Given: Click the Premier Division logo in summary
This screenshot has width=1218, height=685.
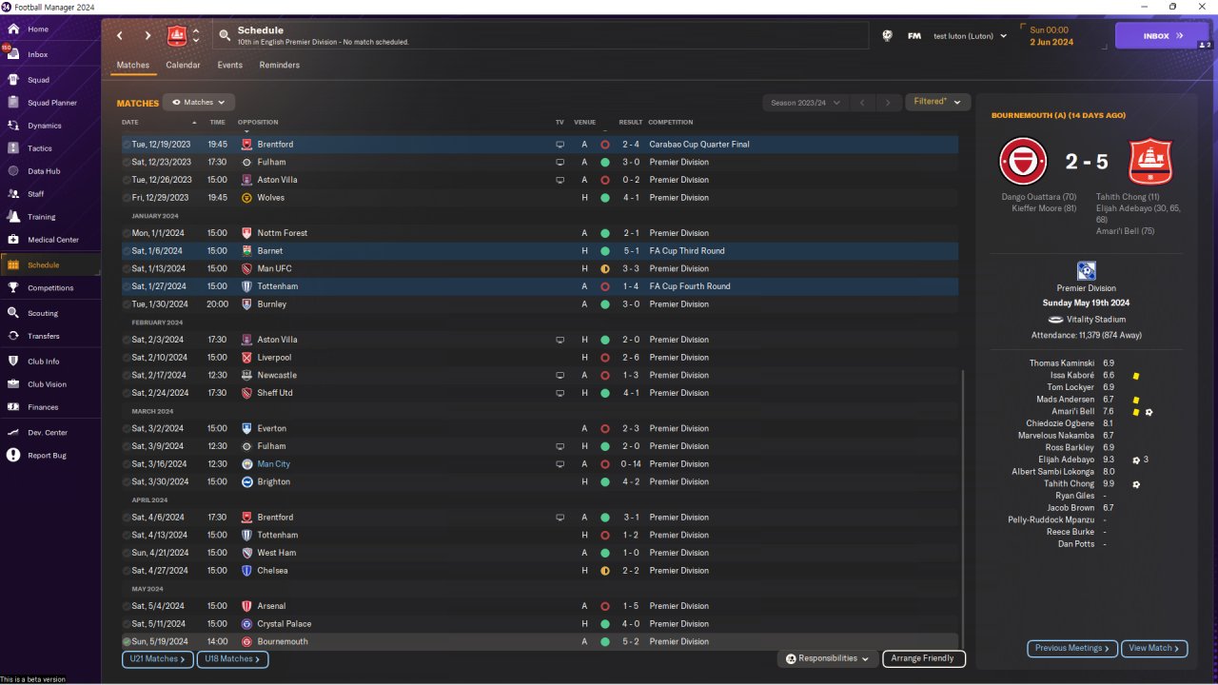Looking at the screenshot, I should click(x=1086, y=271).
